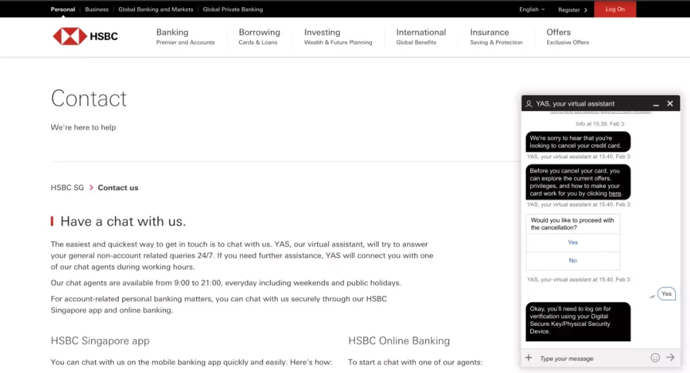Image resolution: width=690 pixels, height=373 pixels.
Task: Open the Banking Premier and Accounts menu
Action: 185,36
